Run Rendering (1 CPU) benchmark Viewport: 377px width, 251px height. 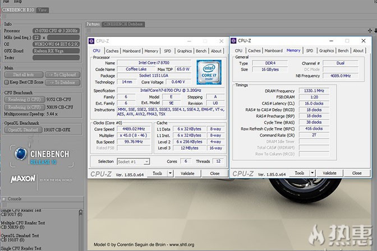pyautogui.click(x=25, y=99)
